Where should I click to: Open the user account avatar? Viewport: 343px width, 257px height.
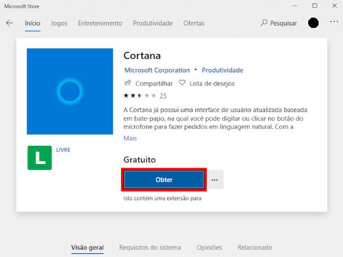point(313,23)
